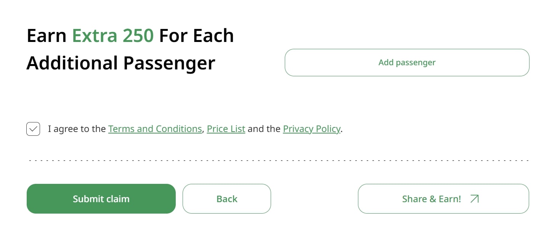
Task: Open the Share & Earn! option
Action: point(443,199)
